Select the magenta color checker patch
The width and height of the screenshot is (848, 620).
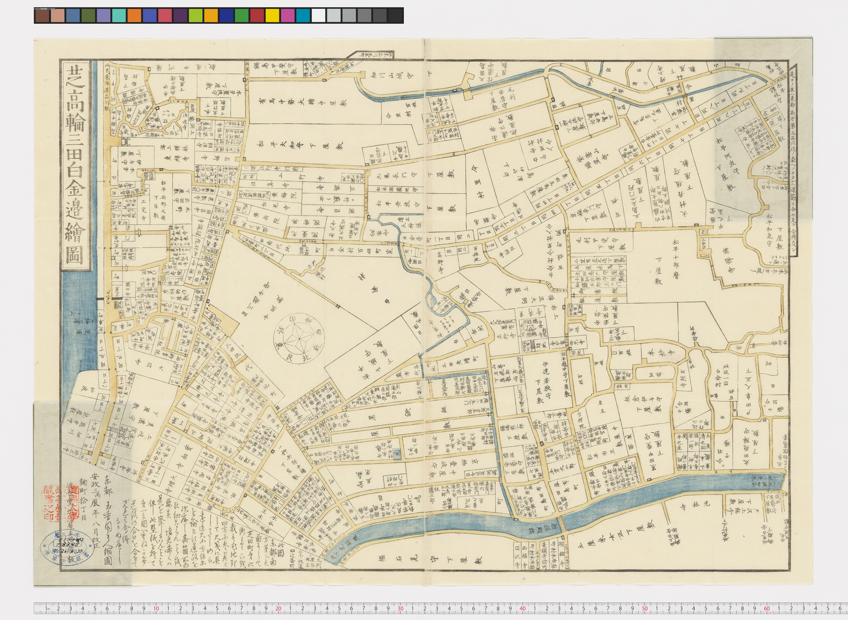coord(287,16)
